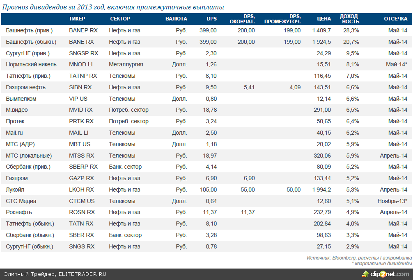
Task: Click the ЦЕНА column header
Action: [x=324, y=19]
